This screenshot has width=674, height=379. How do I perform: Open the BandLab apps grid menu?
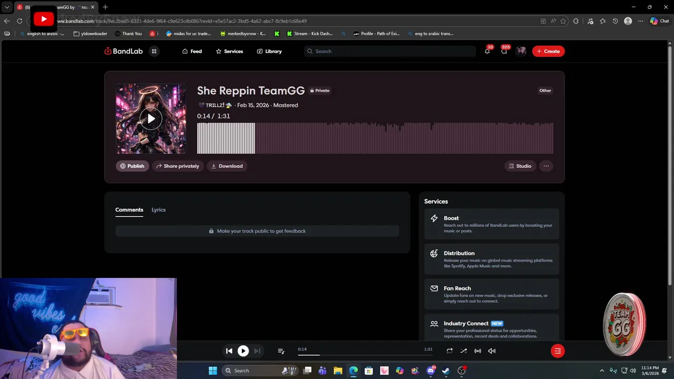154,51
